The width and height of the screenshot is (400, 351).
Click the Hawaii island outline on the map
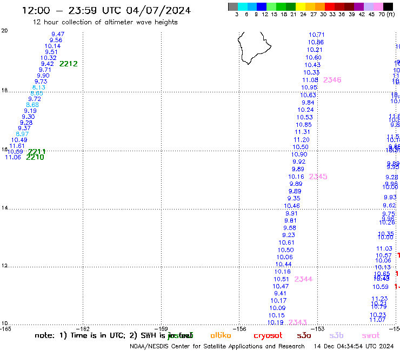254,48
